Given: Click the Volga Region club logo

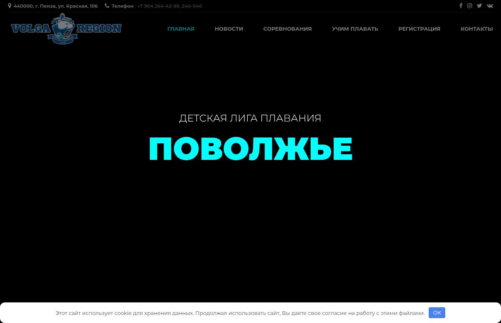Looking at the screenshot, I should (66, 29).
